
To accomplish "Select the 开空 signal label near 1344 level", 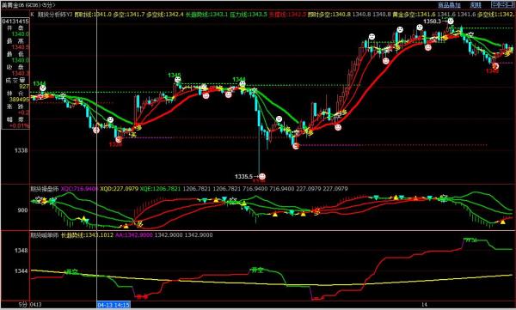I will point(71,271).
